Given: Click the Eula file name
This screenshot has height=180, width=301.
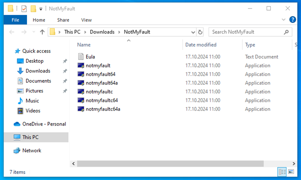Looking at the screenshot, I should click(90, 57).
